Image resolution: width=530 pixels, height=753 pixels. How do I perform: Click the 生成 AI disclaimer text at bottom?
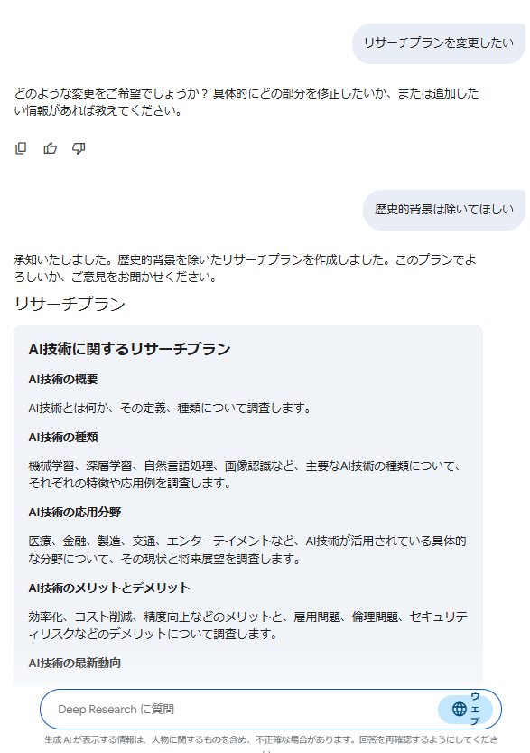pyautogui.click(x=271, y=740)
